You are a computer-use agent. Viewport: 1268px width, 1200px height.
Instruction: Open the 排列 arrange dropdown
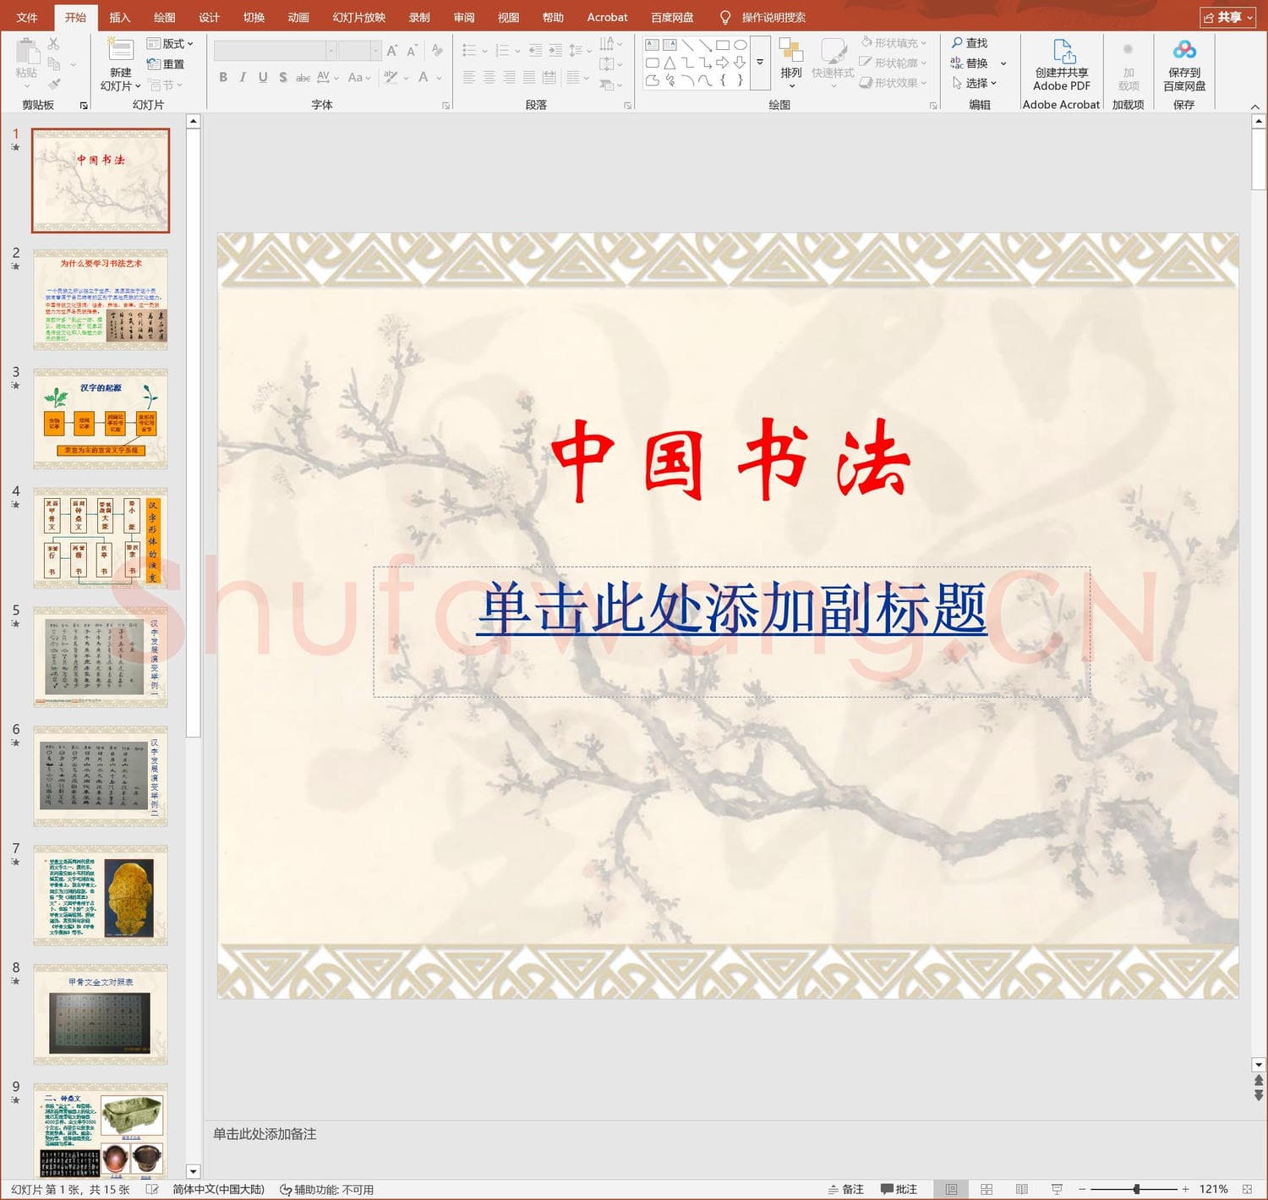pos(791,63)
